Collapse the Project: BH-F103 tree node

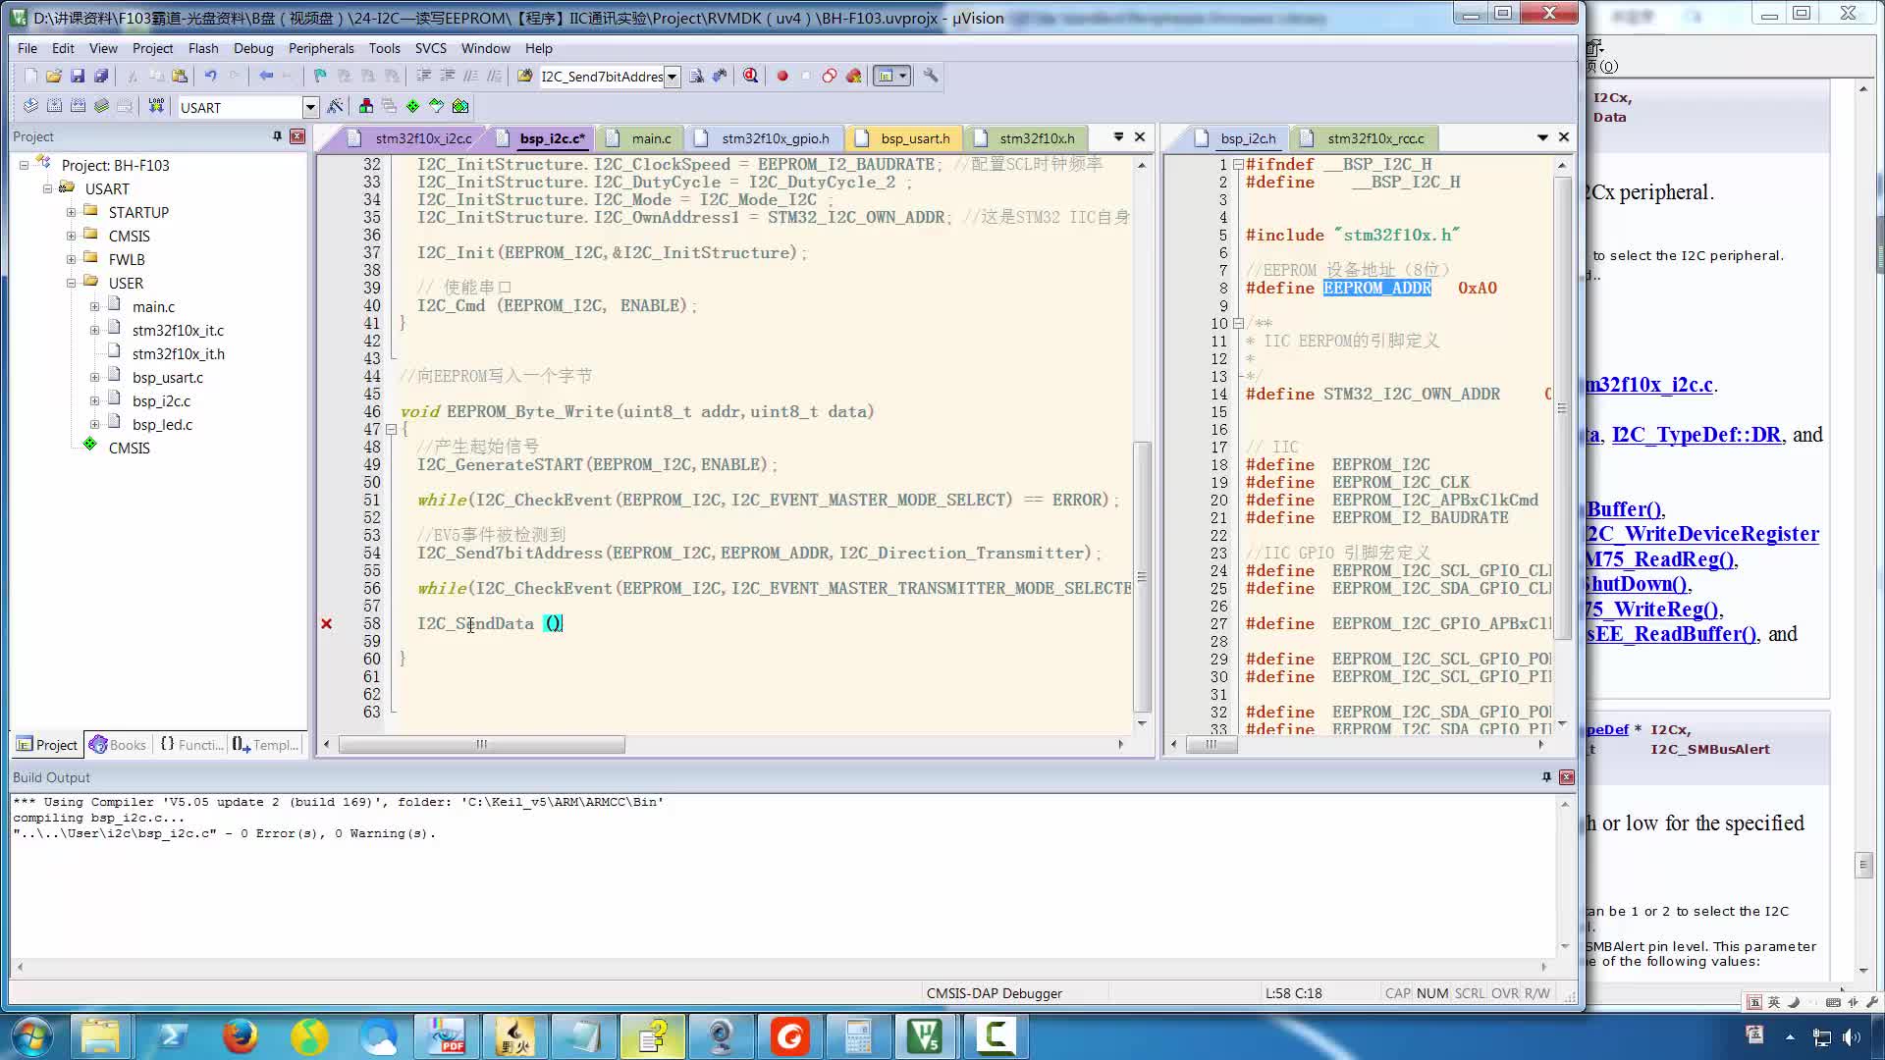(x=24, y=165)
